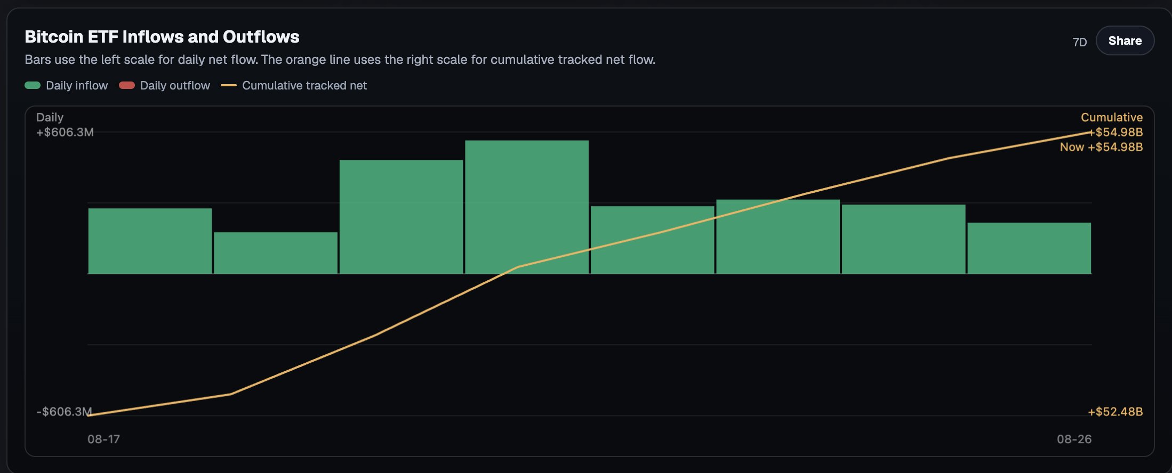Toggle the green Daily inflow legend swatch

[x=33, y=85]
